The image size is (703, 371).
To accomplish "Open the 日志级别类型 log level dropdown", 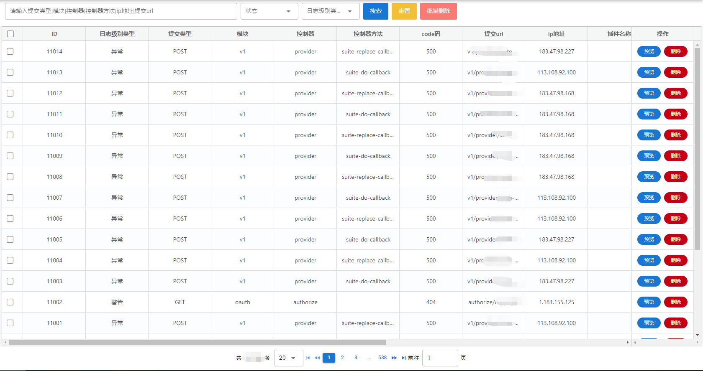I will 331,11.
